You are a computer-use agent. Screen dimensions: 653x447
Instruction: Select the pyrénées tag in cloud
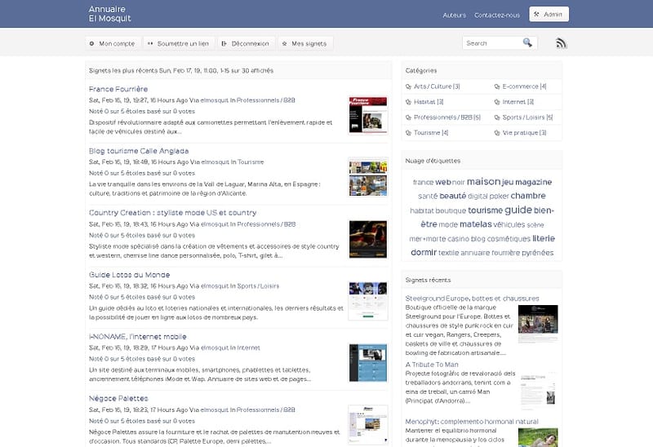(x=538, y=253)
